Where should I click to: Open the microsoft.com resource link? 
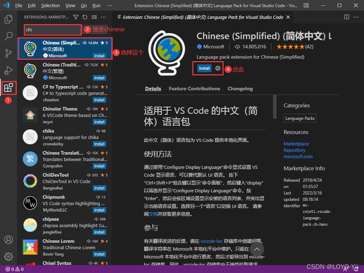pos(298,157)
